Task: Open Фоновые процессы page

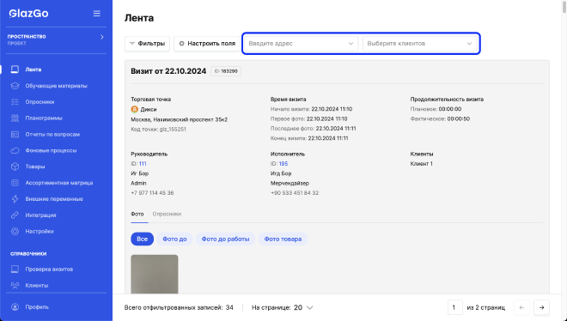Action: [51, 150]
